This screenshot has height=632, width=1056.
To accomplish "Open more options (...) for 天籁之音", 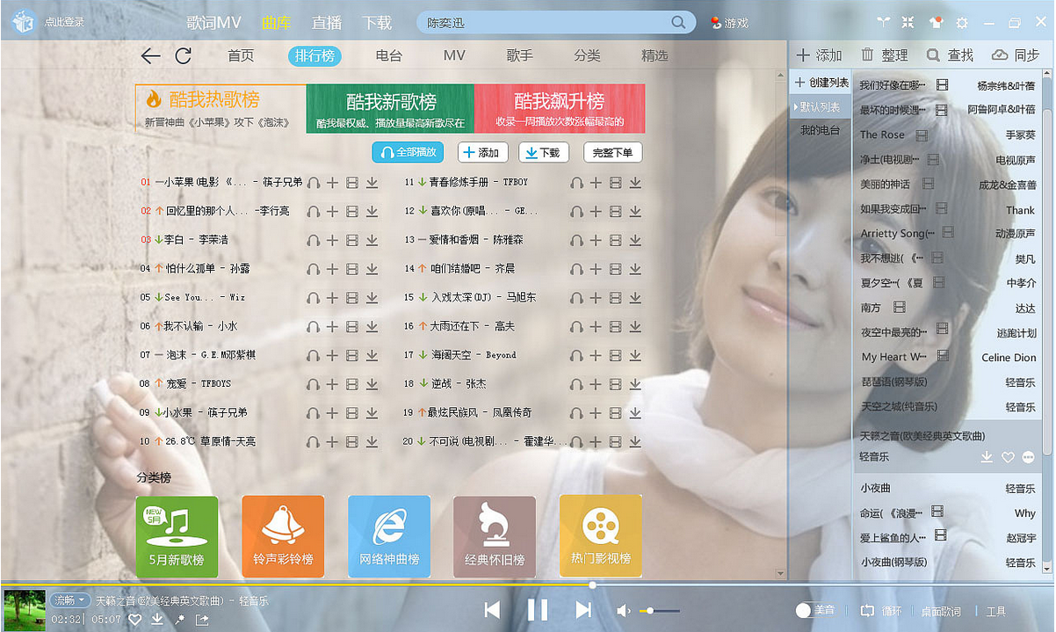I will (1028, 457).
